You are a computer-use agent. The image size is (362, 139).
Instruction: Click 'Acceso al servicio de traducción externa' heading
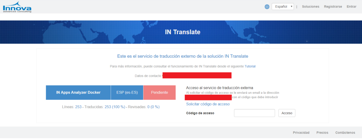click(x=219, y=88)
